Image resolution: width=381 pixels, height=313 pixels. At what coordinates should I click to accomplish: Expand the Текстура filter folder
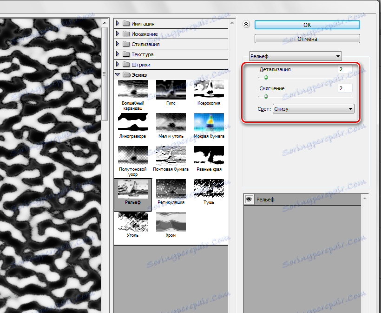pos(118,54)
